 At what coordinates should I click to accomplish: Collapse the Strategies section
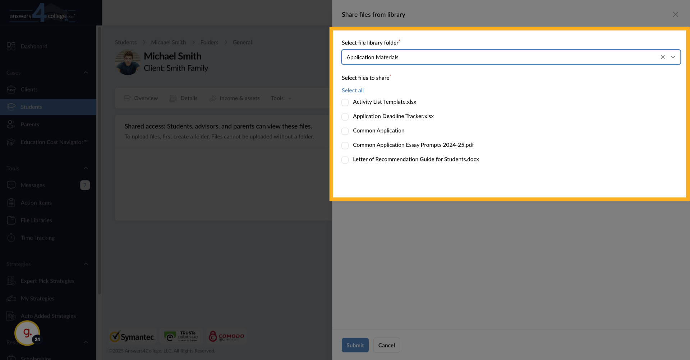click(86, 264)
